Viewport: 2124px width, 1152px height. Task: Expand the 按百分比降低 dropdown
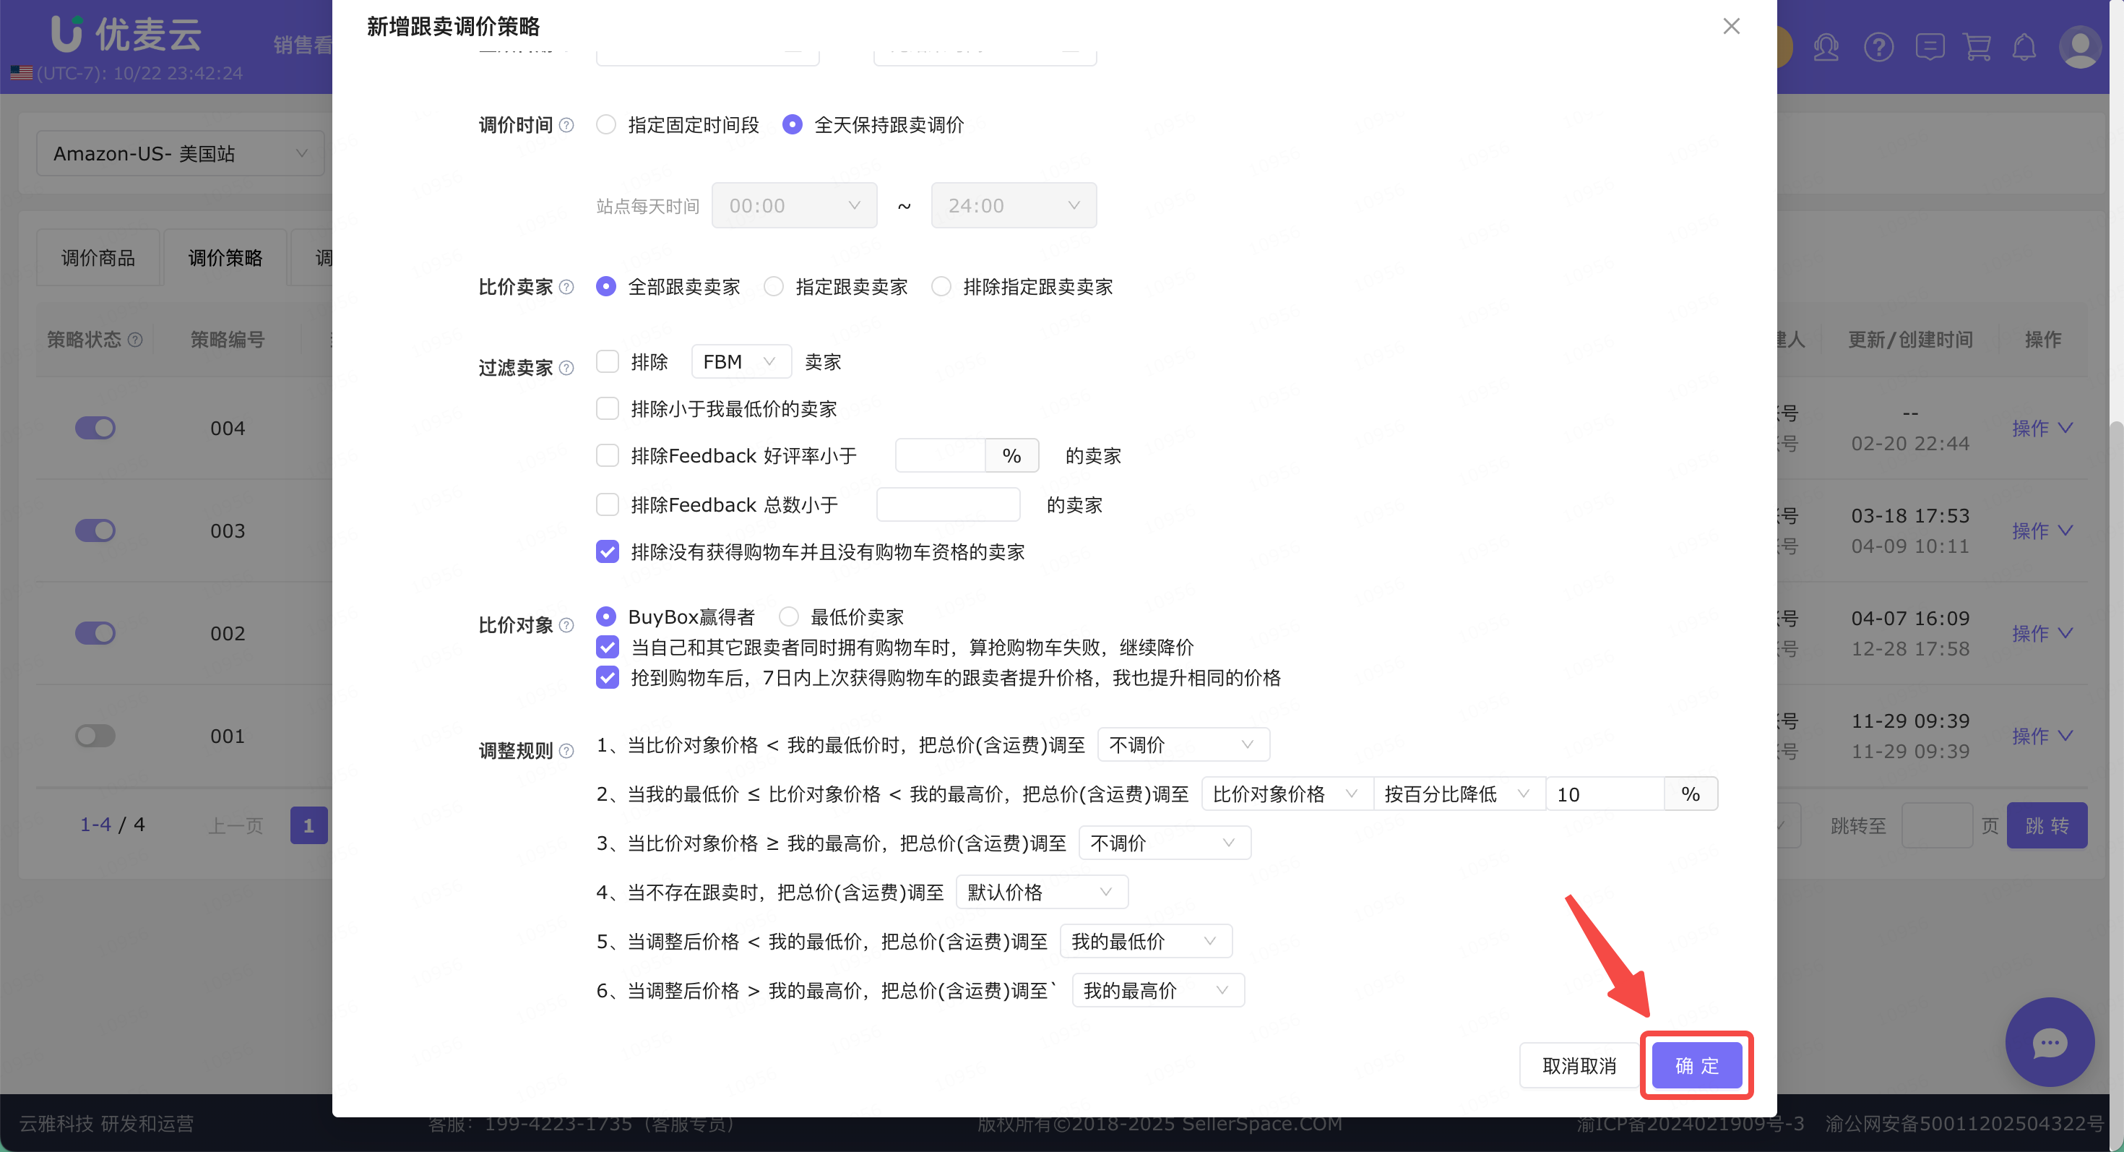pyautogui.click(x=1458, y=794)
